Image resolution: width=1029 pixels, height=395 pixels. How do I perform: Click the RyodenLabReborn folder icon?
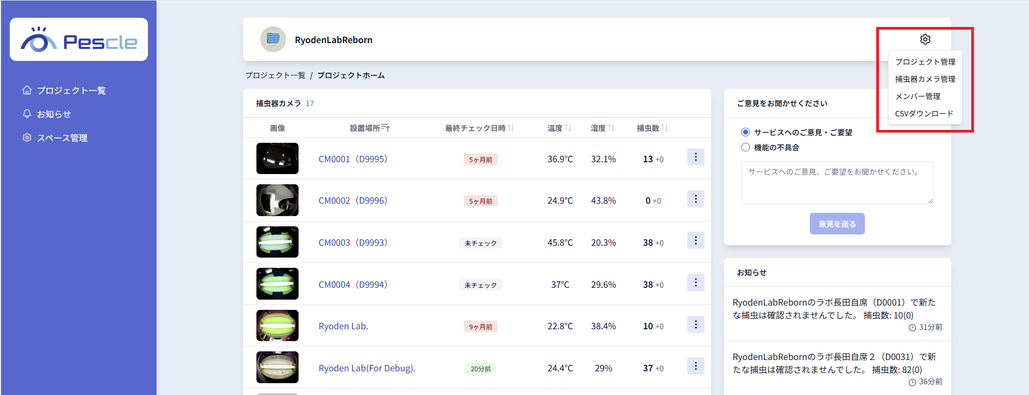(273, 39)
